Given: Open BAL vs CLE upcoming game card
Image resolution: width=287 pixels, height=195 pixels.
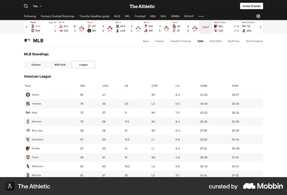Looking at the screenshot, I should 226,27.
